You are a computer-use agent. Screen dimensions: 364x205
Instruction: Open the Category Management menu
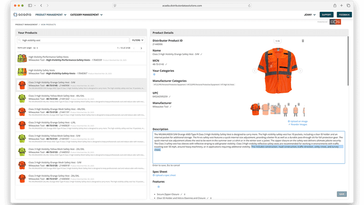point(86,15)
